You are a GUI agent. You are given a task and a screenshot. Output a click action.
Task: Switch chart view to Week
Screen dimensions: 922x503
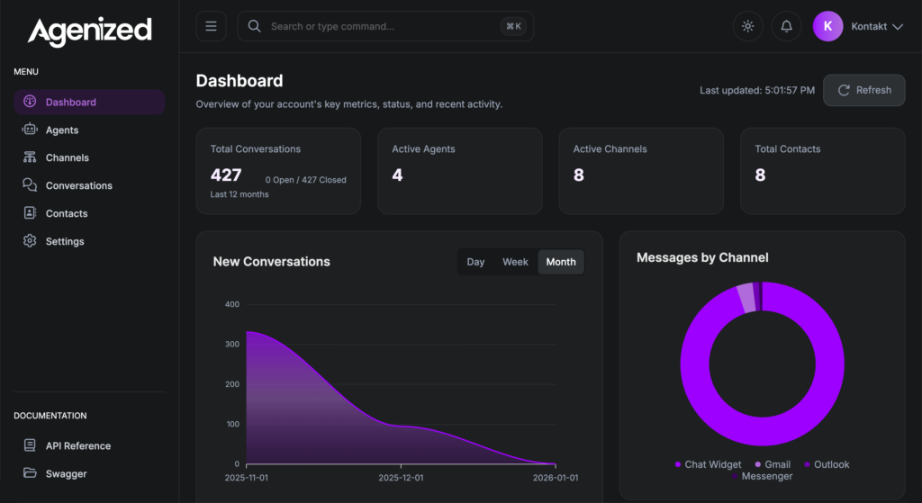[x=515, y=262]
